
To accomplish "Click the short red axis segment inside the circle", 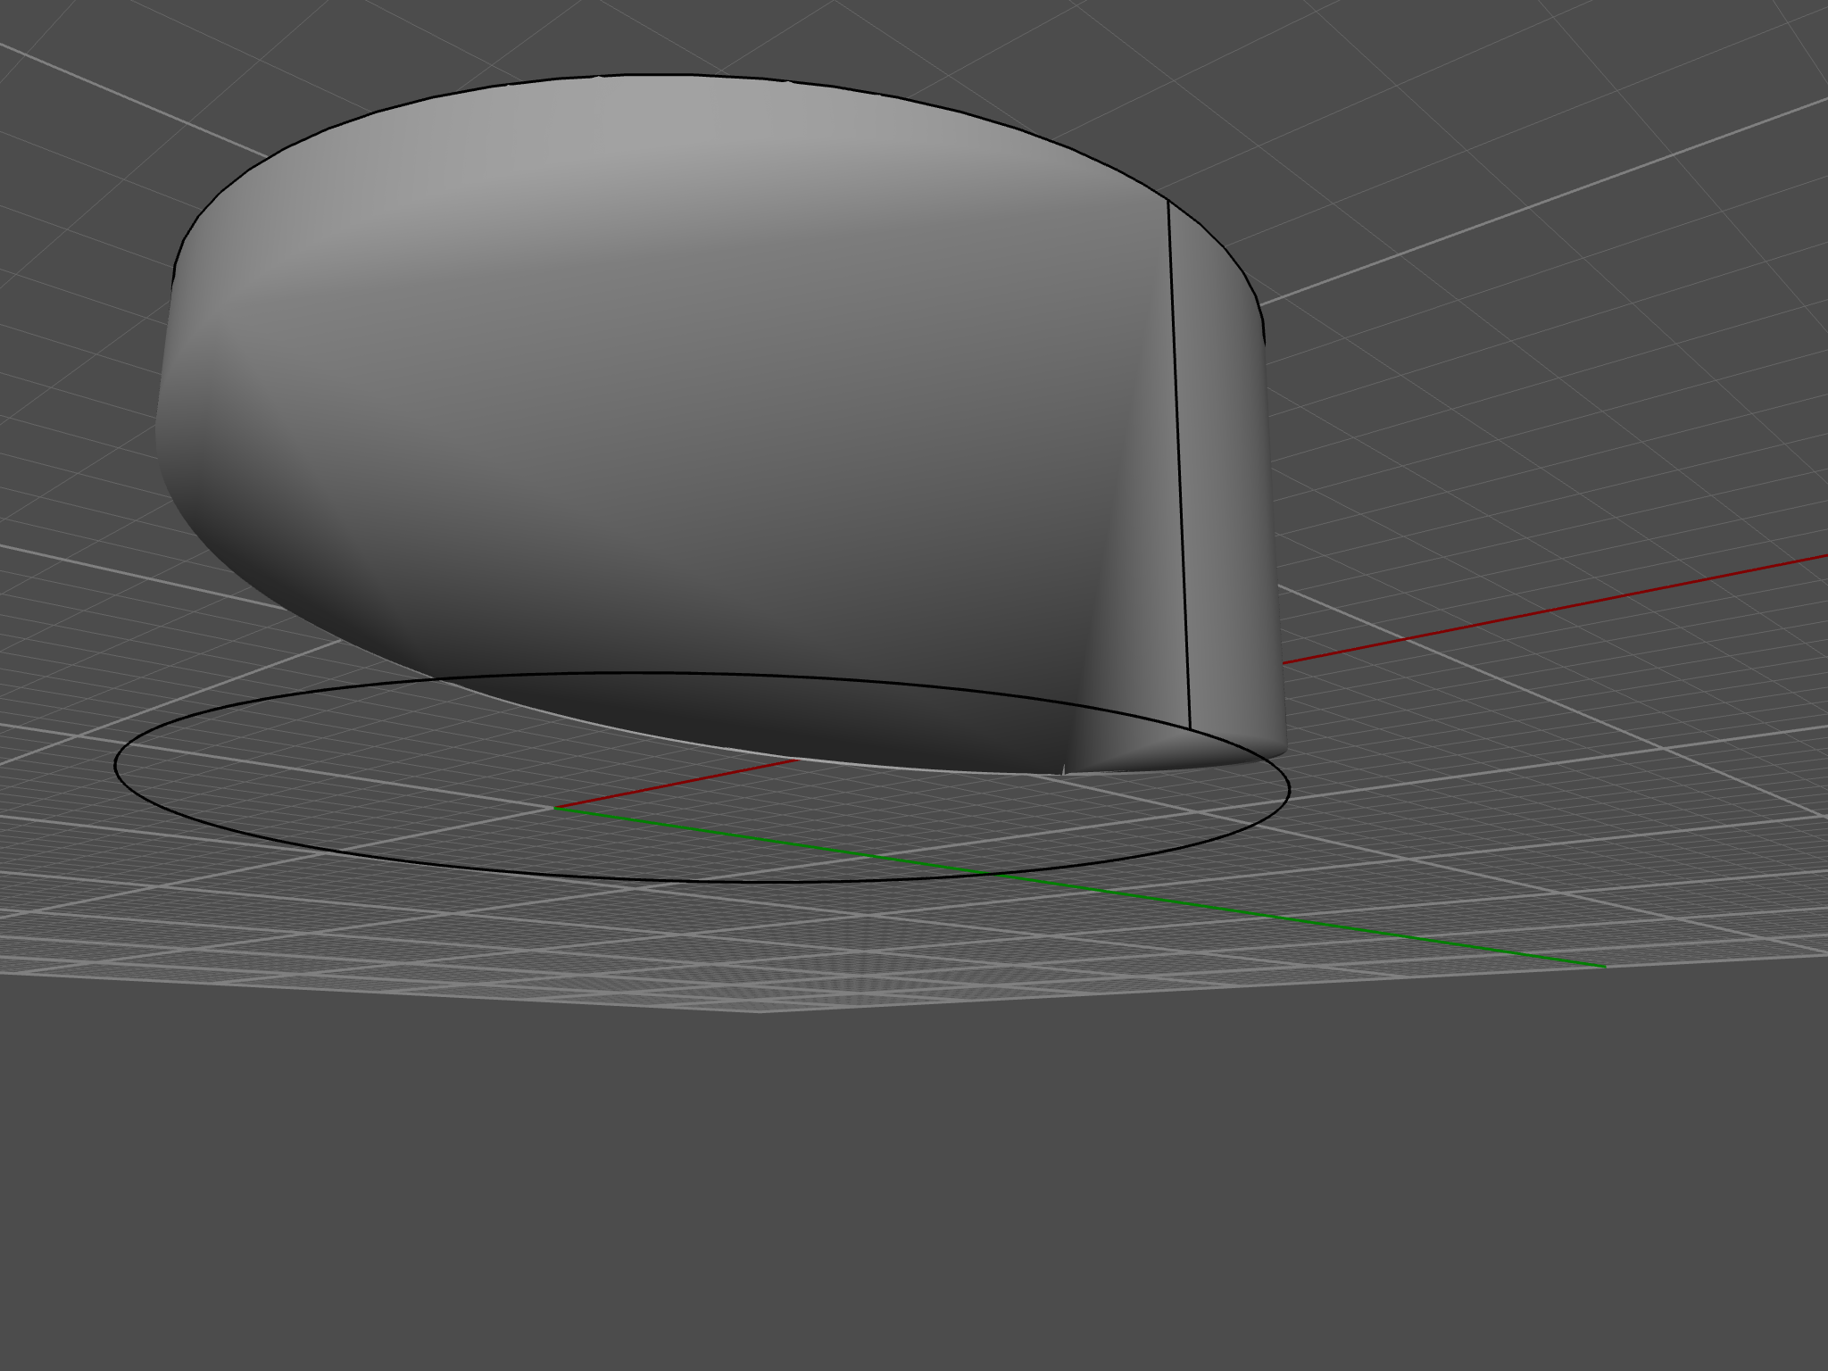I will pyautogui.click(x=678, y=783).
